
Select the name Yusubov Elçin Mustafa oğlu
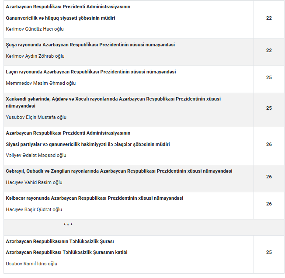coord(36,117)
